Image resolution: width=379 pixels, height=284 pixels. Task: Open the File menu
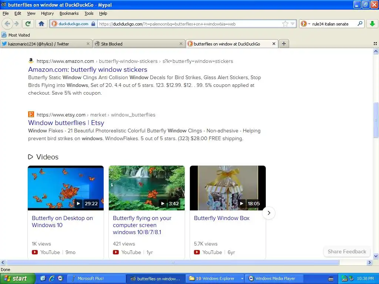pos(6,13)
